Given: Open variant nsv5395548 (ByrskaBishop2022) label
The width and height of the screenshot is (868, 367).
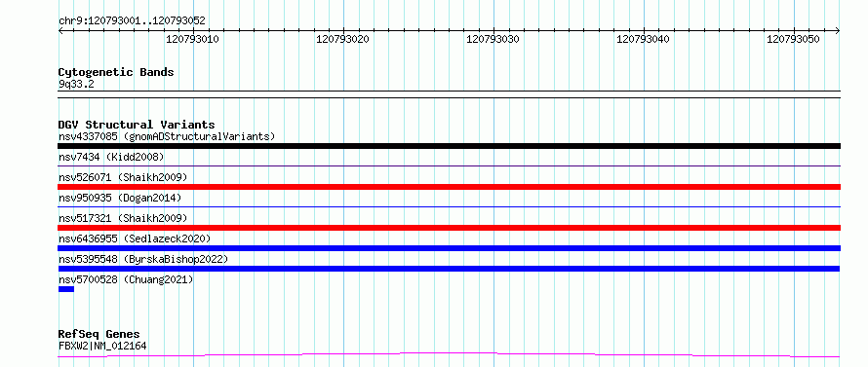Looking at the screenshot, I should coord(142,259).
